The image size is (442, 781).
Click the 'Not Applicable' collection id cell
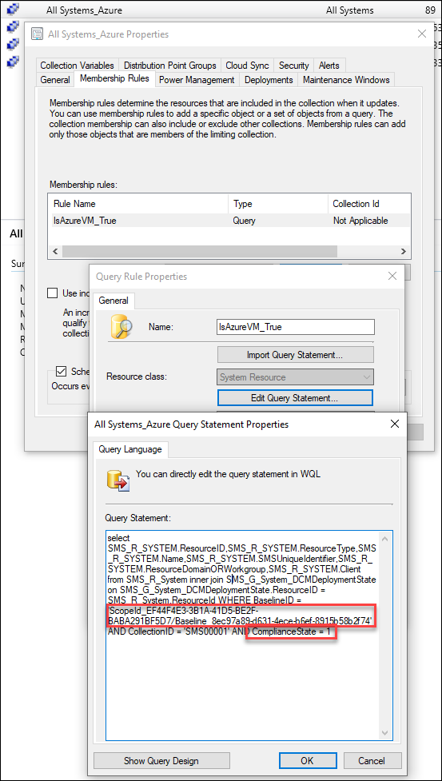(360, 220)
